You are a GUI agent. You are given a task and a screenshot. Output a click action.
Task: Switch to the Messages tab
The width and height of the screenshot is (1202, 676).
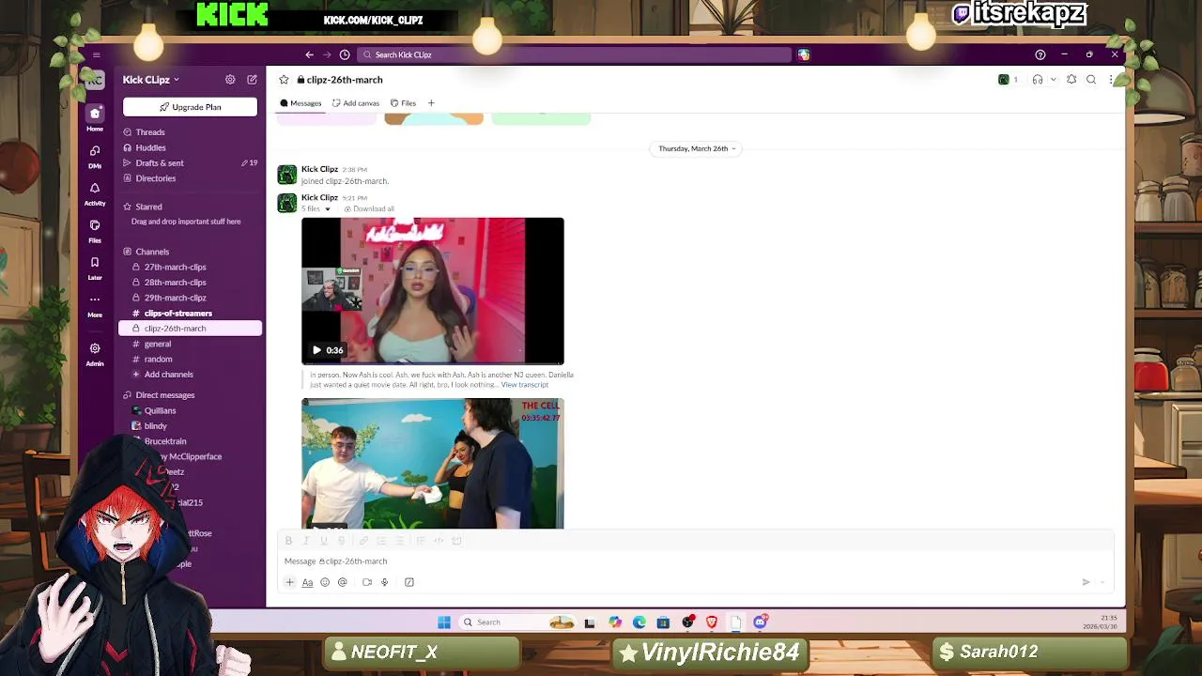(300, 103)
